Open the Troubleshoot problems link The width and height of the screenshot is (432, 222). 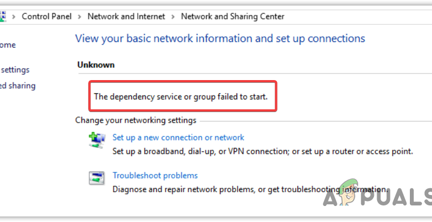[155, 176]
